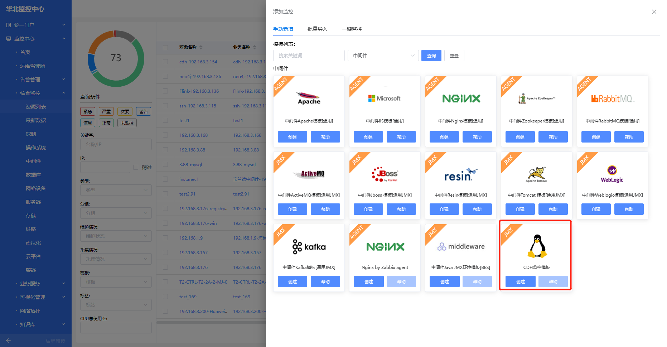
Task: Check the row cdh-192.168.3.154
Action: pos(165,62)
